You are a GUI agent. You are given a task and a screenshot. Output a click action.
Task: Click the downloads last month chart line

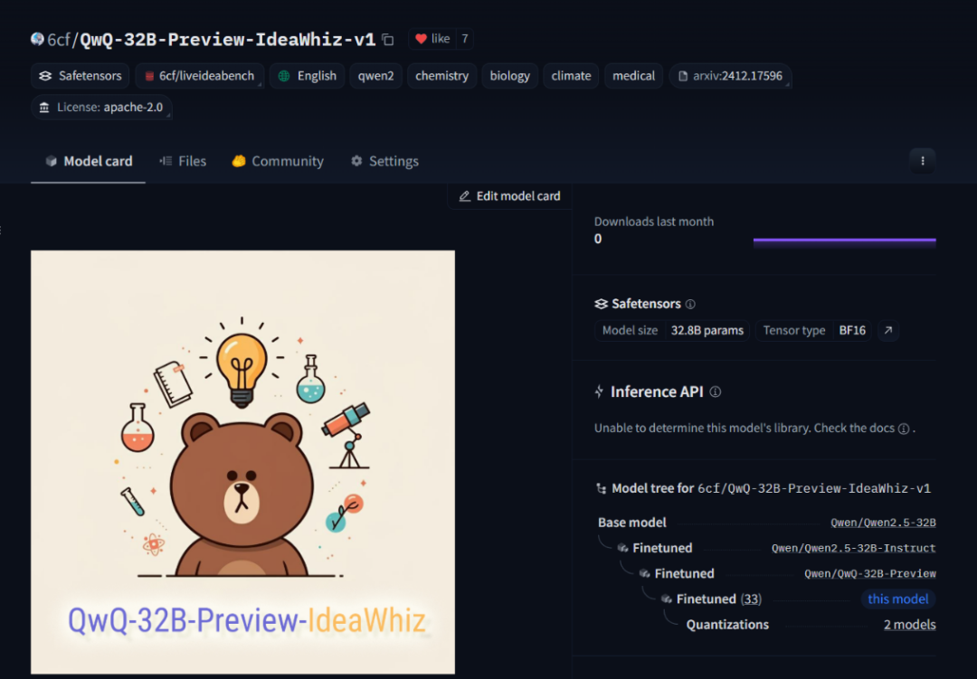tap(844, 240)
